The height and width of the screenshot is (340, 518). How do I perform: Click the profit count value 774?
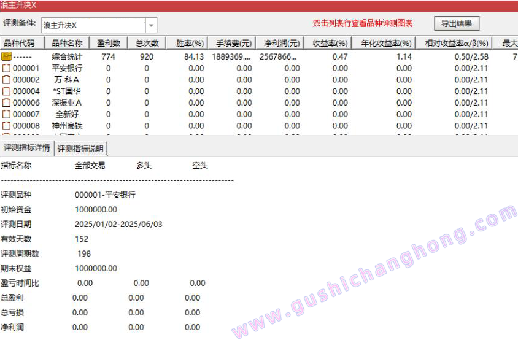tap(109, 57)
